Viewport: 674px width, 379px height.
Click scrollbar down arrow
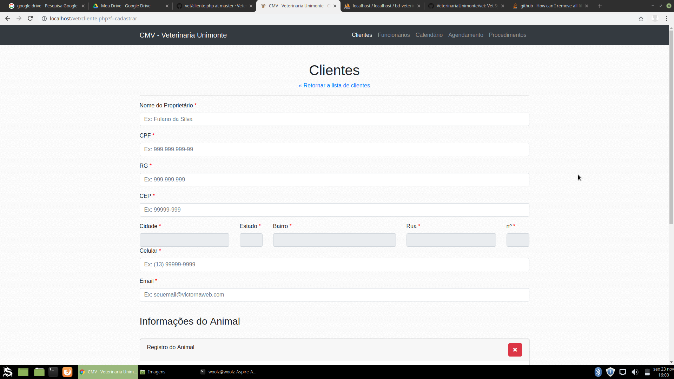pyautogui.click(x=671, y=362)
